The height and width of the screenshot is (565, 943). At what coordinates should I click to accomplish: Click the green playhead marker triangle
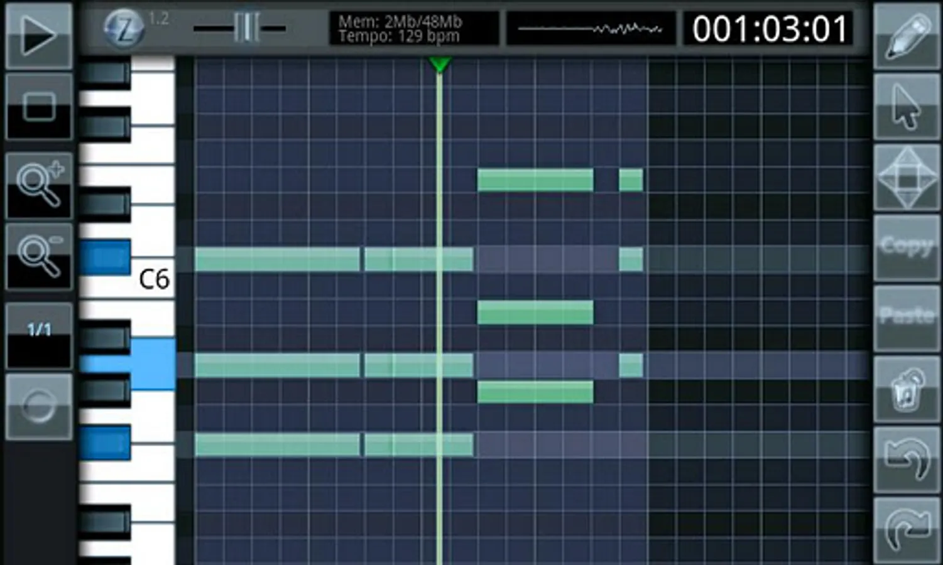pyautogui.click(x=440, y=63)
